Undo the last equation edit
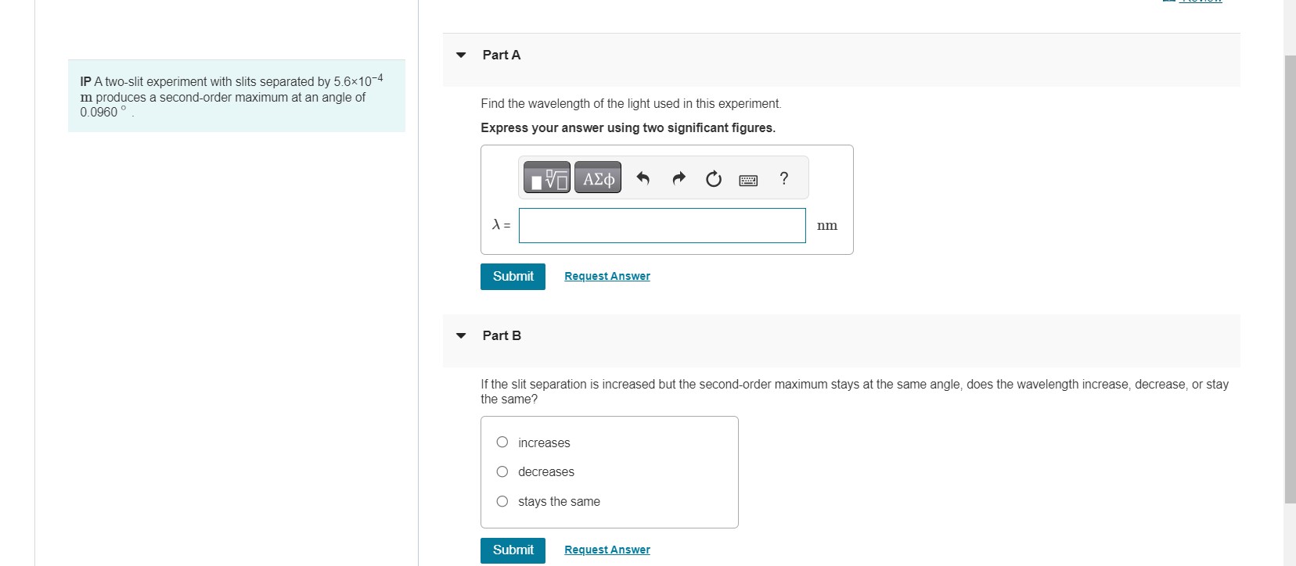The image size is (1296, 566). click(643, 177)
